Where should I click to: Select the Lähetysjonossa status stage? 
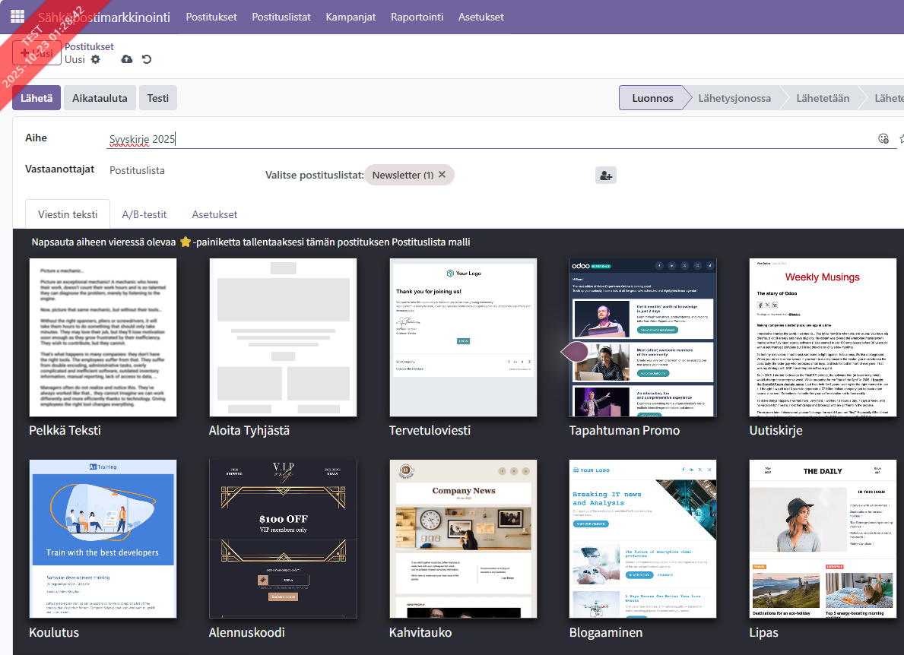tap(734, 98)
